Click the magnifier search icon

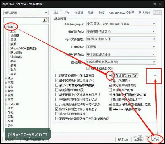click(x=45, y=20)
